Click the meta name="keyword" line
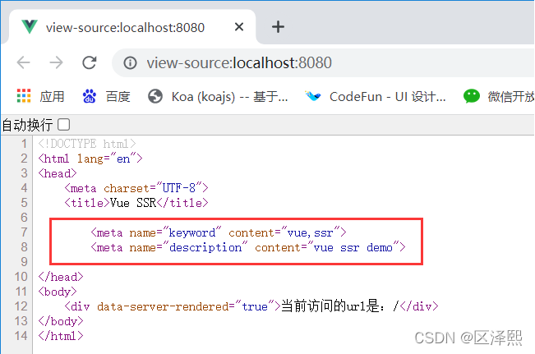 pos(219,232)
